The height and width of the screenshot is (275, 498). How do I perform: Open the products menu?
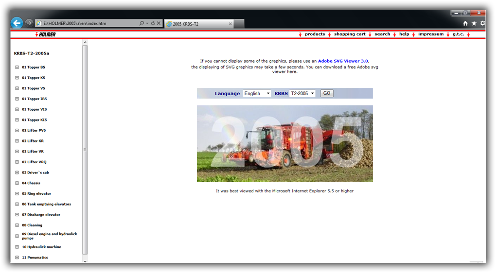[x=315, y=34]
